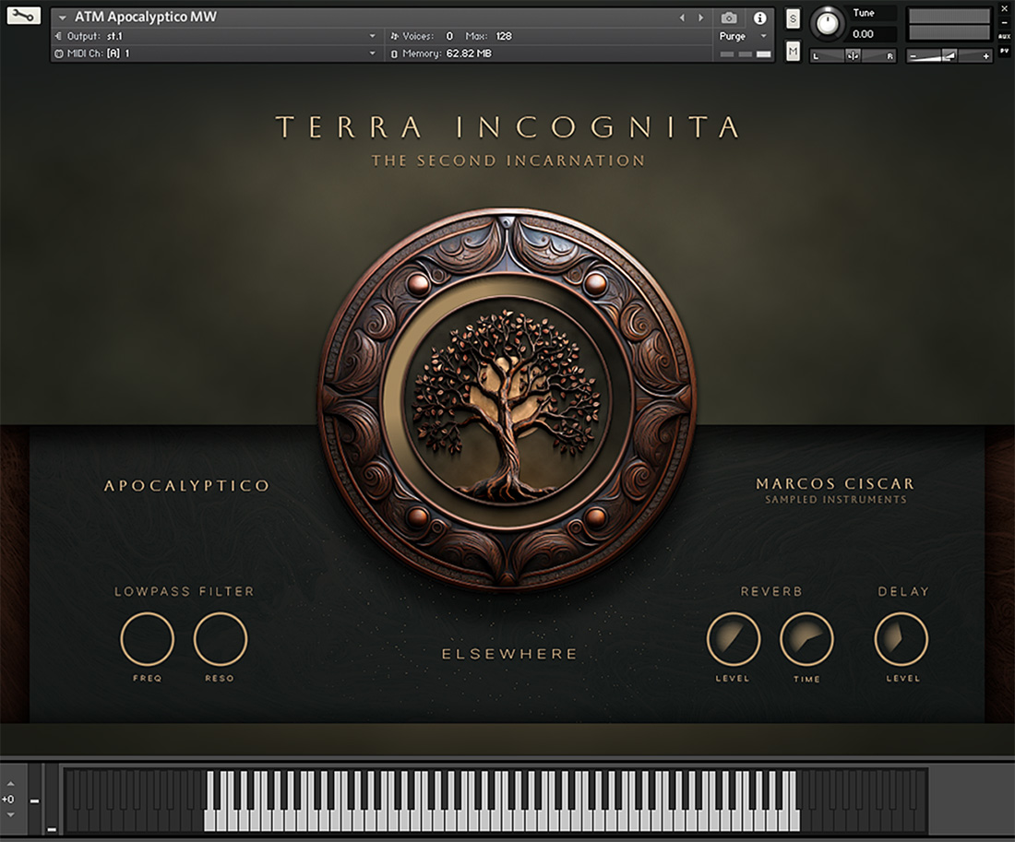Click the volume slider in header
The width and height of the screenshot is (1015, 842).
949,56
